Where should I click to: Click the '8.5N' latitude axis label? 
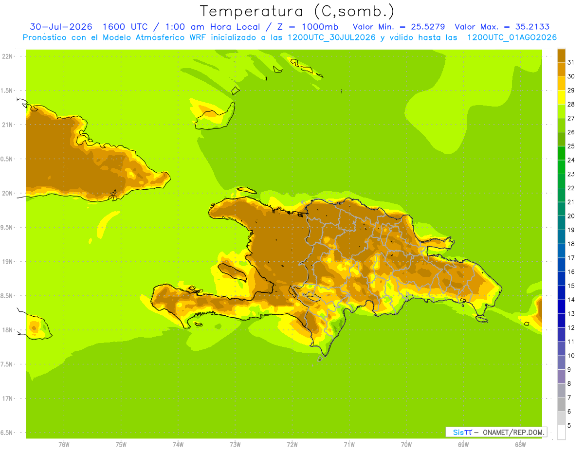coord(7,296)
